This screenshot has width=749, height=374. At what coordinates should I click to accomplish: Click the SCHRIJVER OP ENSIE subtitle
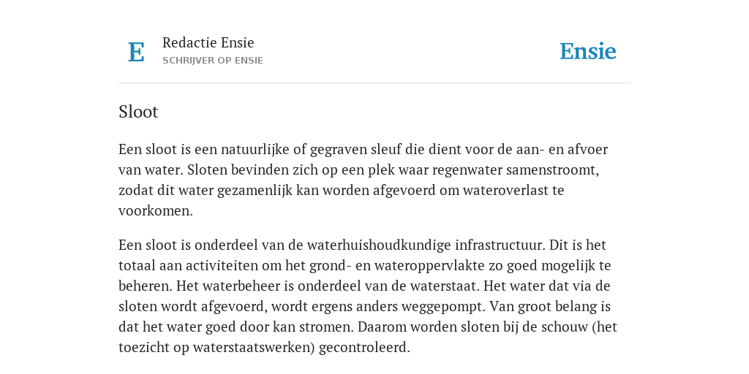[x=213, y=61]
